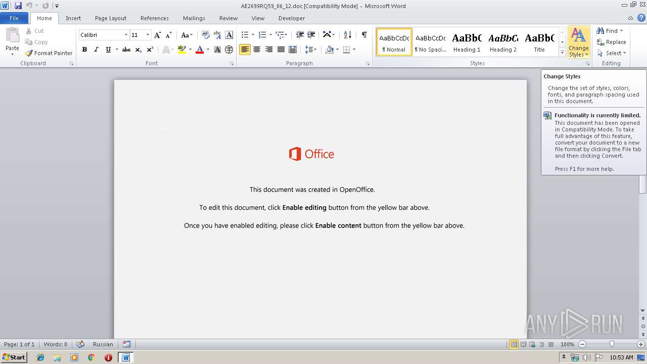
Task: Switch to Developer tab
Action: [x=292, y=18]
